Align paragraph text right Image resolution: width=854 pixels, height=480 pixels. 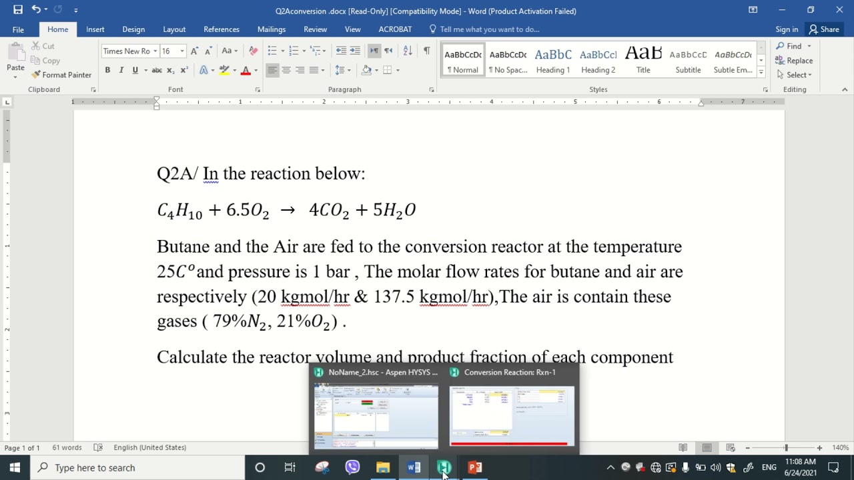click(x=300, y=70)
